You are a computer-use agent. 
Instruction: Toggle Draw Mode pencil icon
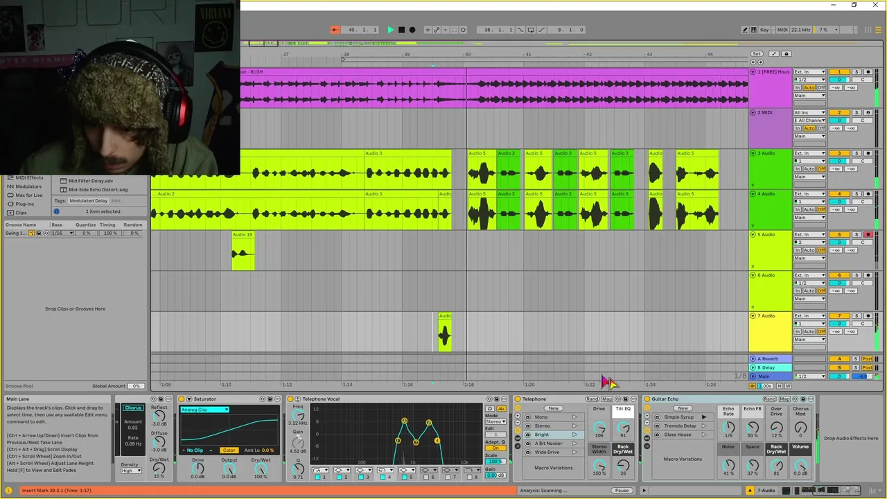(745, 30)
